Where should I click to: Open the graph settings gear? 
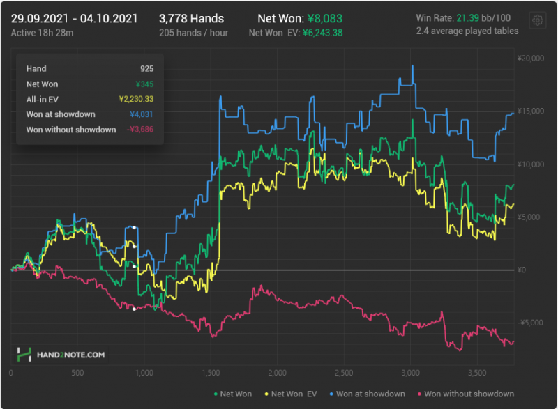tap(538, 20)
